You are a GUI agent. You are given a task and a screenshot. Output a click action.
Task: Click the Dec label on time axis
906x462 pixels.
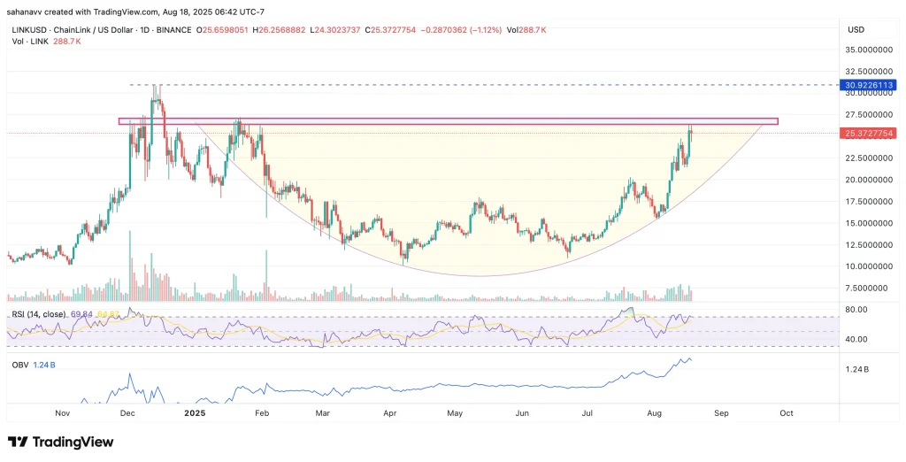127,413
